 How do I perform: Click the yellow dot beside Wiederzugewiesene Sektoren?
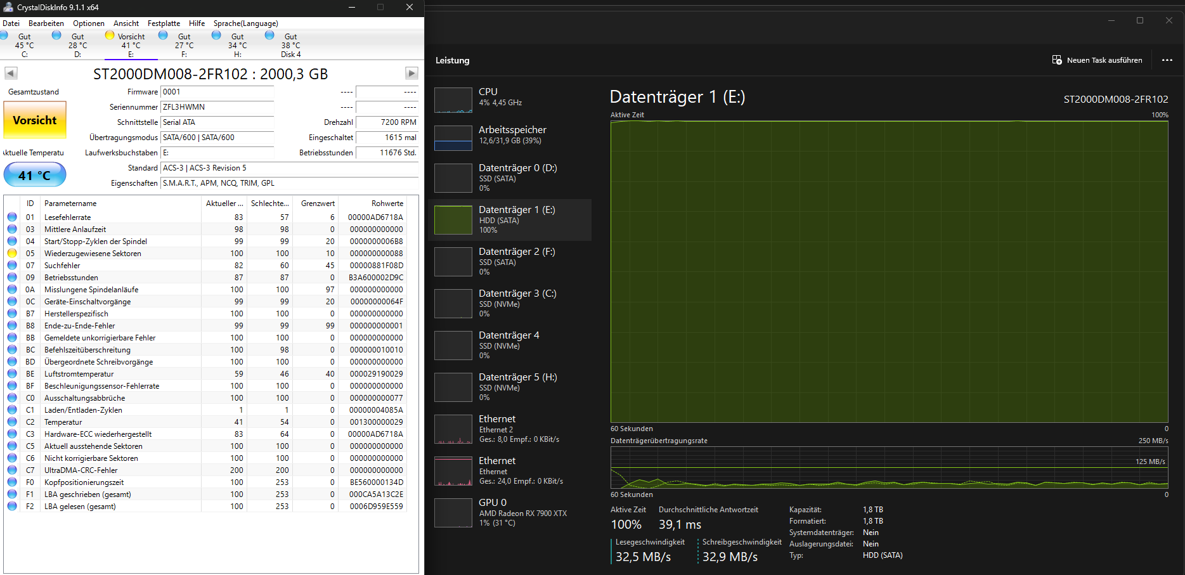(x=12, y=253)
